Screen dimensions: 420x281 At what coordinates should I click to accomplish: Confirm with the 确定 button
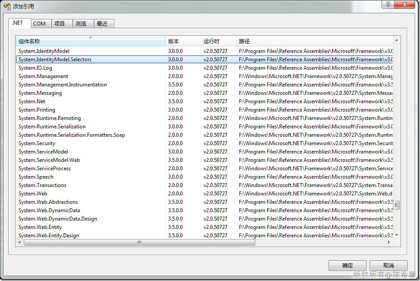[348, 266]
